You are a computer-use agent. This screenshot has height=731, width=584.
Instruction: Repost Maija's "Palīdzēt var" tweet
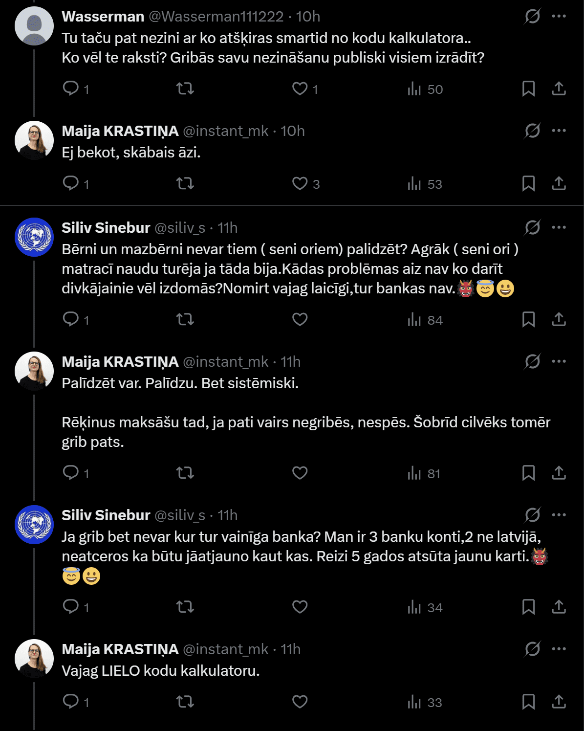(x=185, y=473)
